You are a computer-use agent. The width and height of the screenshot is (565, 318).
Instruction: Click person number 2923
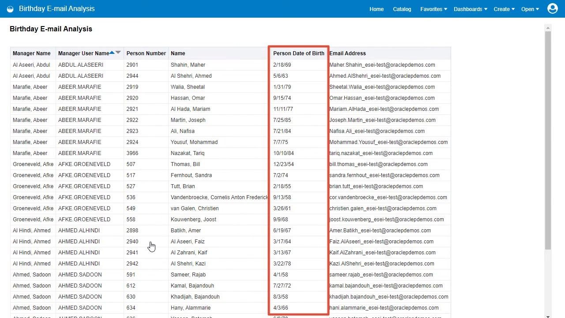tap(132, 131)
